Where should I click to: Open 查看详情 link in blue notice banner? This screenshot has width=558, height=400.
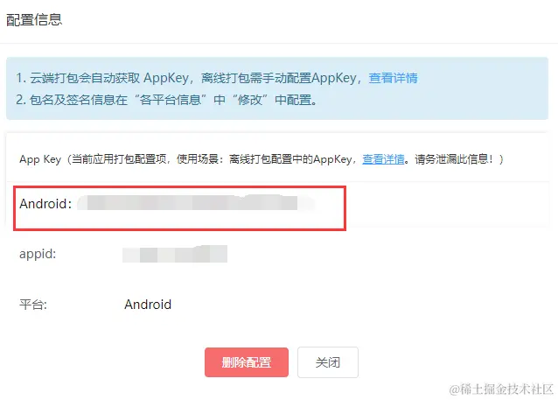click(393, 78)
